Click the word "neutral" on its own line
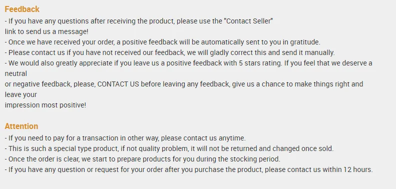The image size is (396, 189). (x=16, y=73)
